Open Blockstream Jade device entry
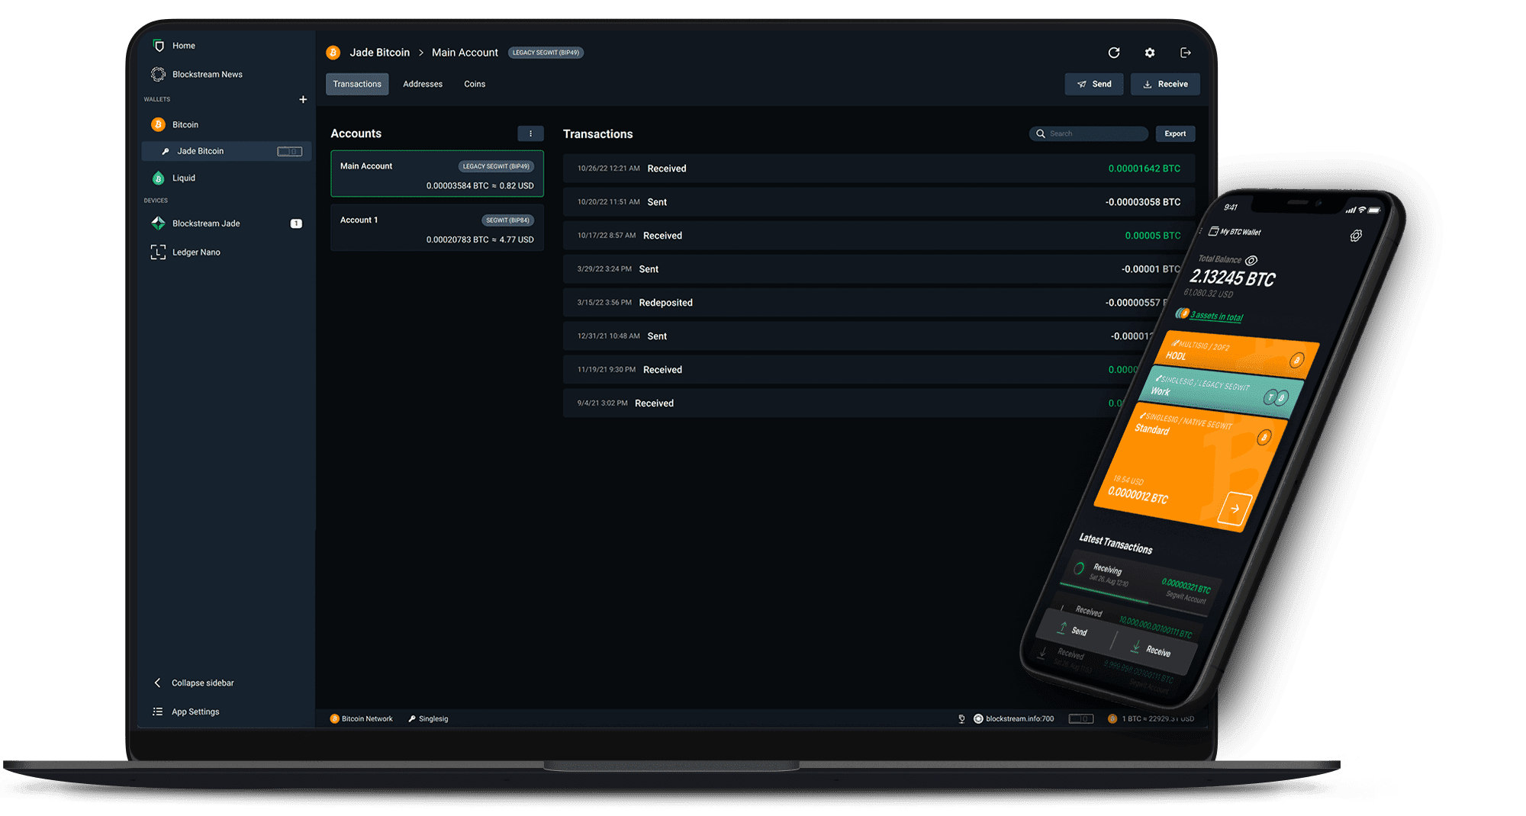Viewport: 1526px width, 816px height. tap(206, 223)
